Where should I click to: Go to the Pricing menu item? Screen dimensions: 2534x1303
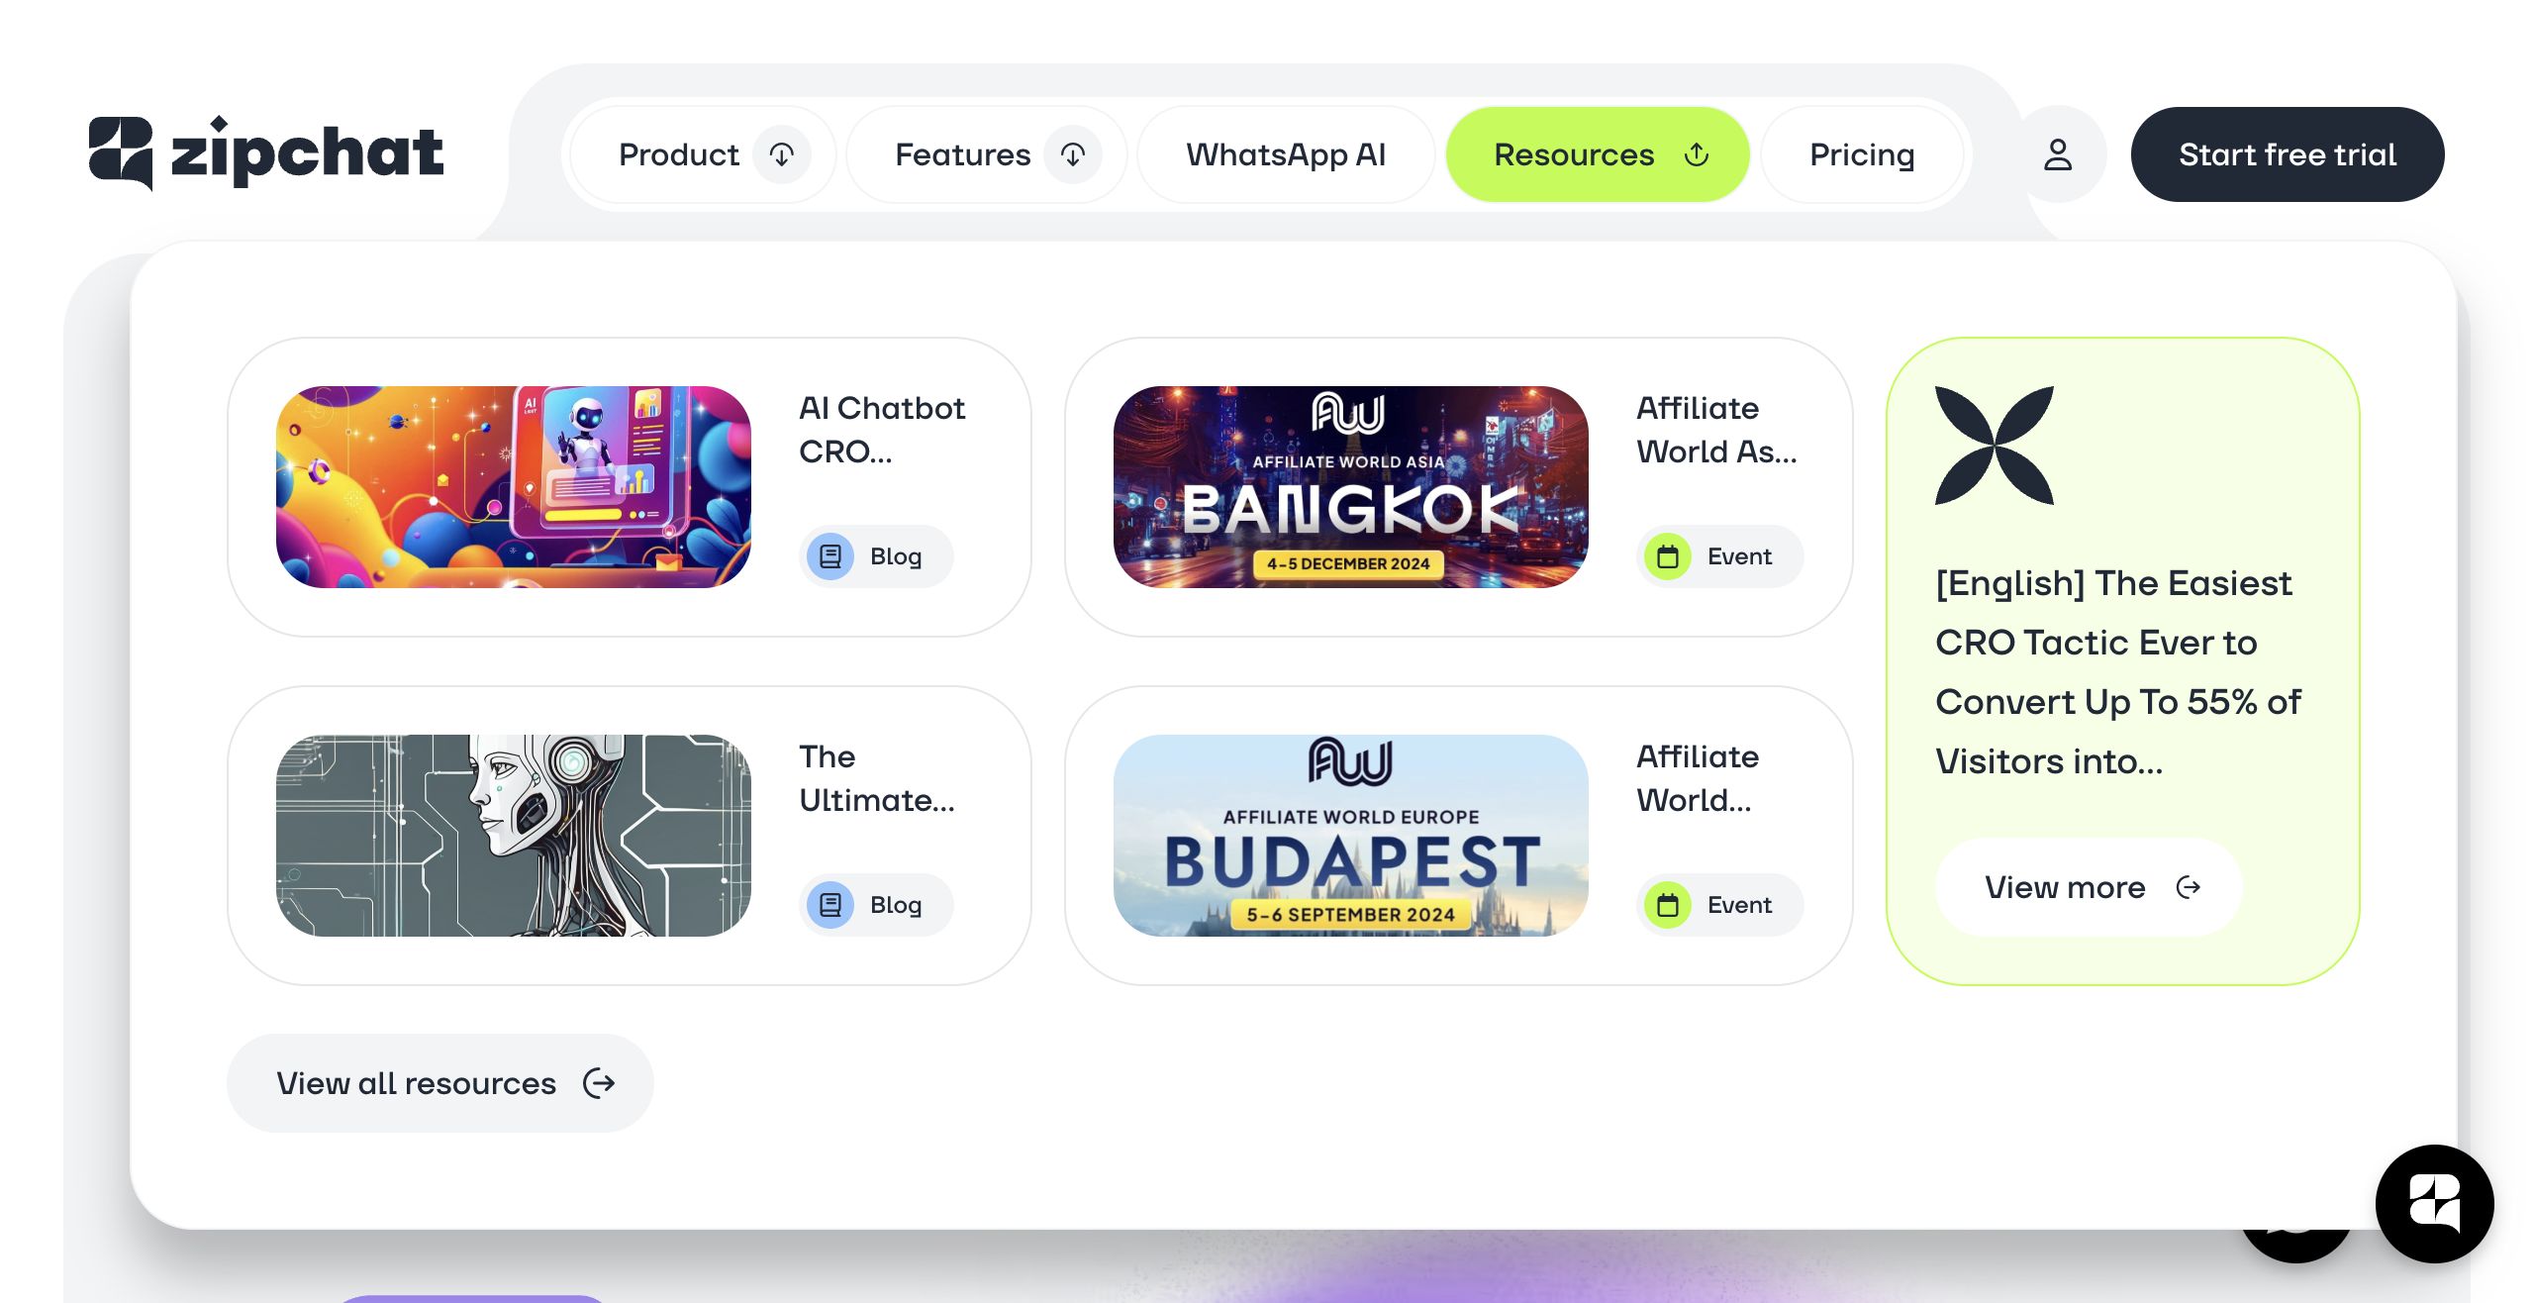pos(1862,154)
